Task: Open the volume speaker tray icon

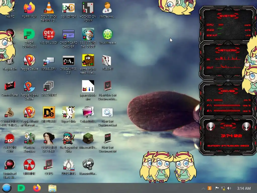Action: click(229, 188)
